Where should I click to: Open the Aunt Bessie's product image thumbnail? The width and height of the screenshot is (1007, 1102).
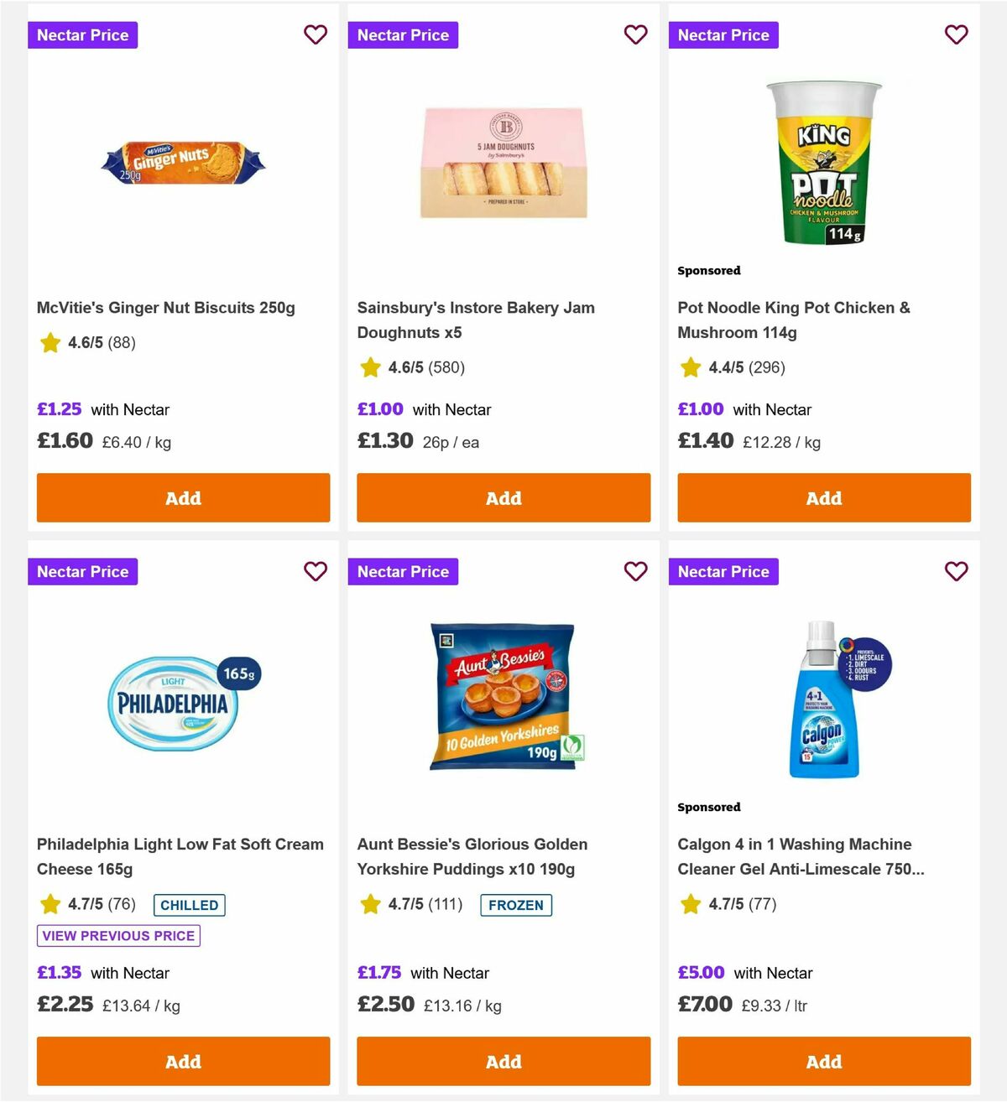tap(503, 696)
